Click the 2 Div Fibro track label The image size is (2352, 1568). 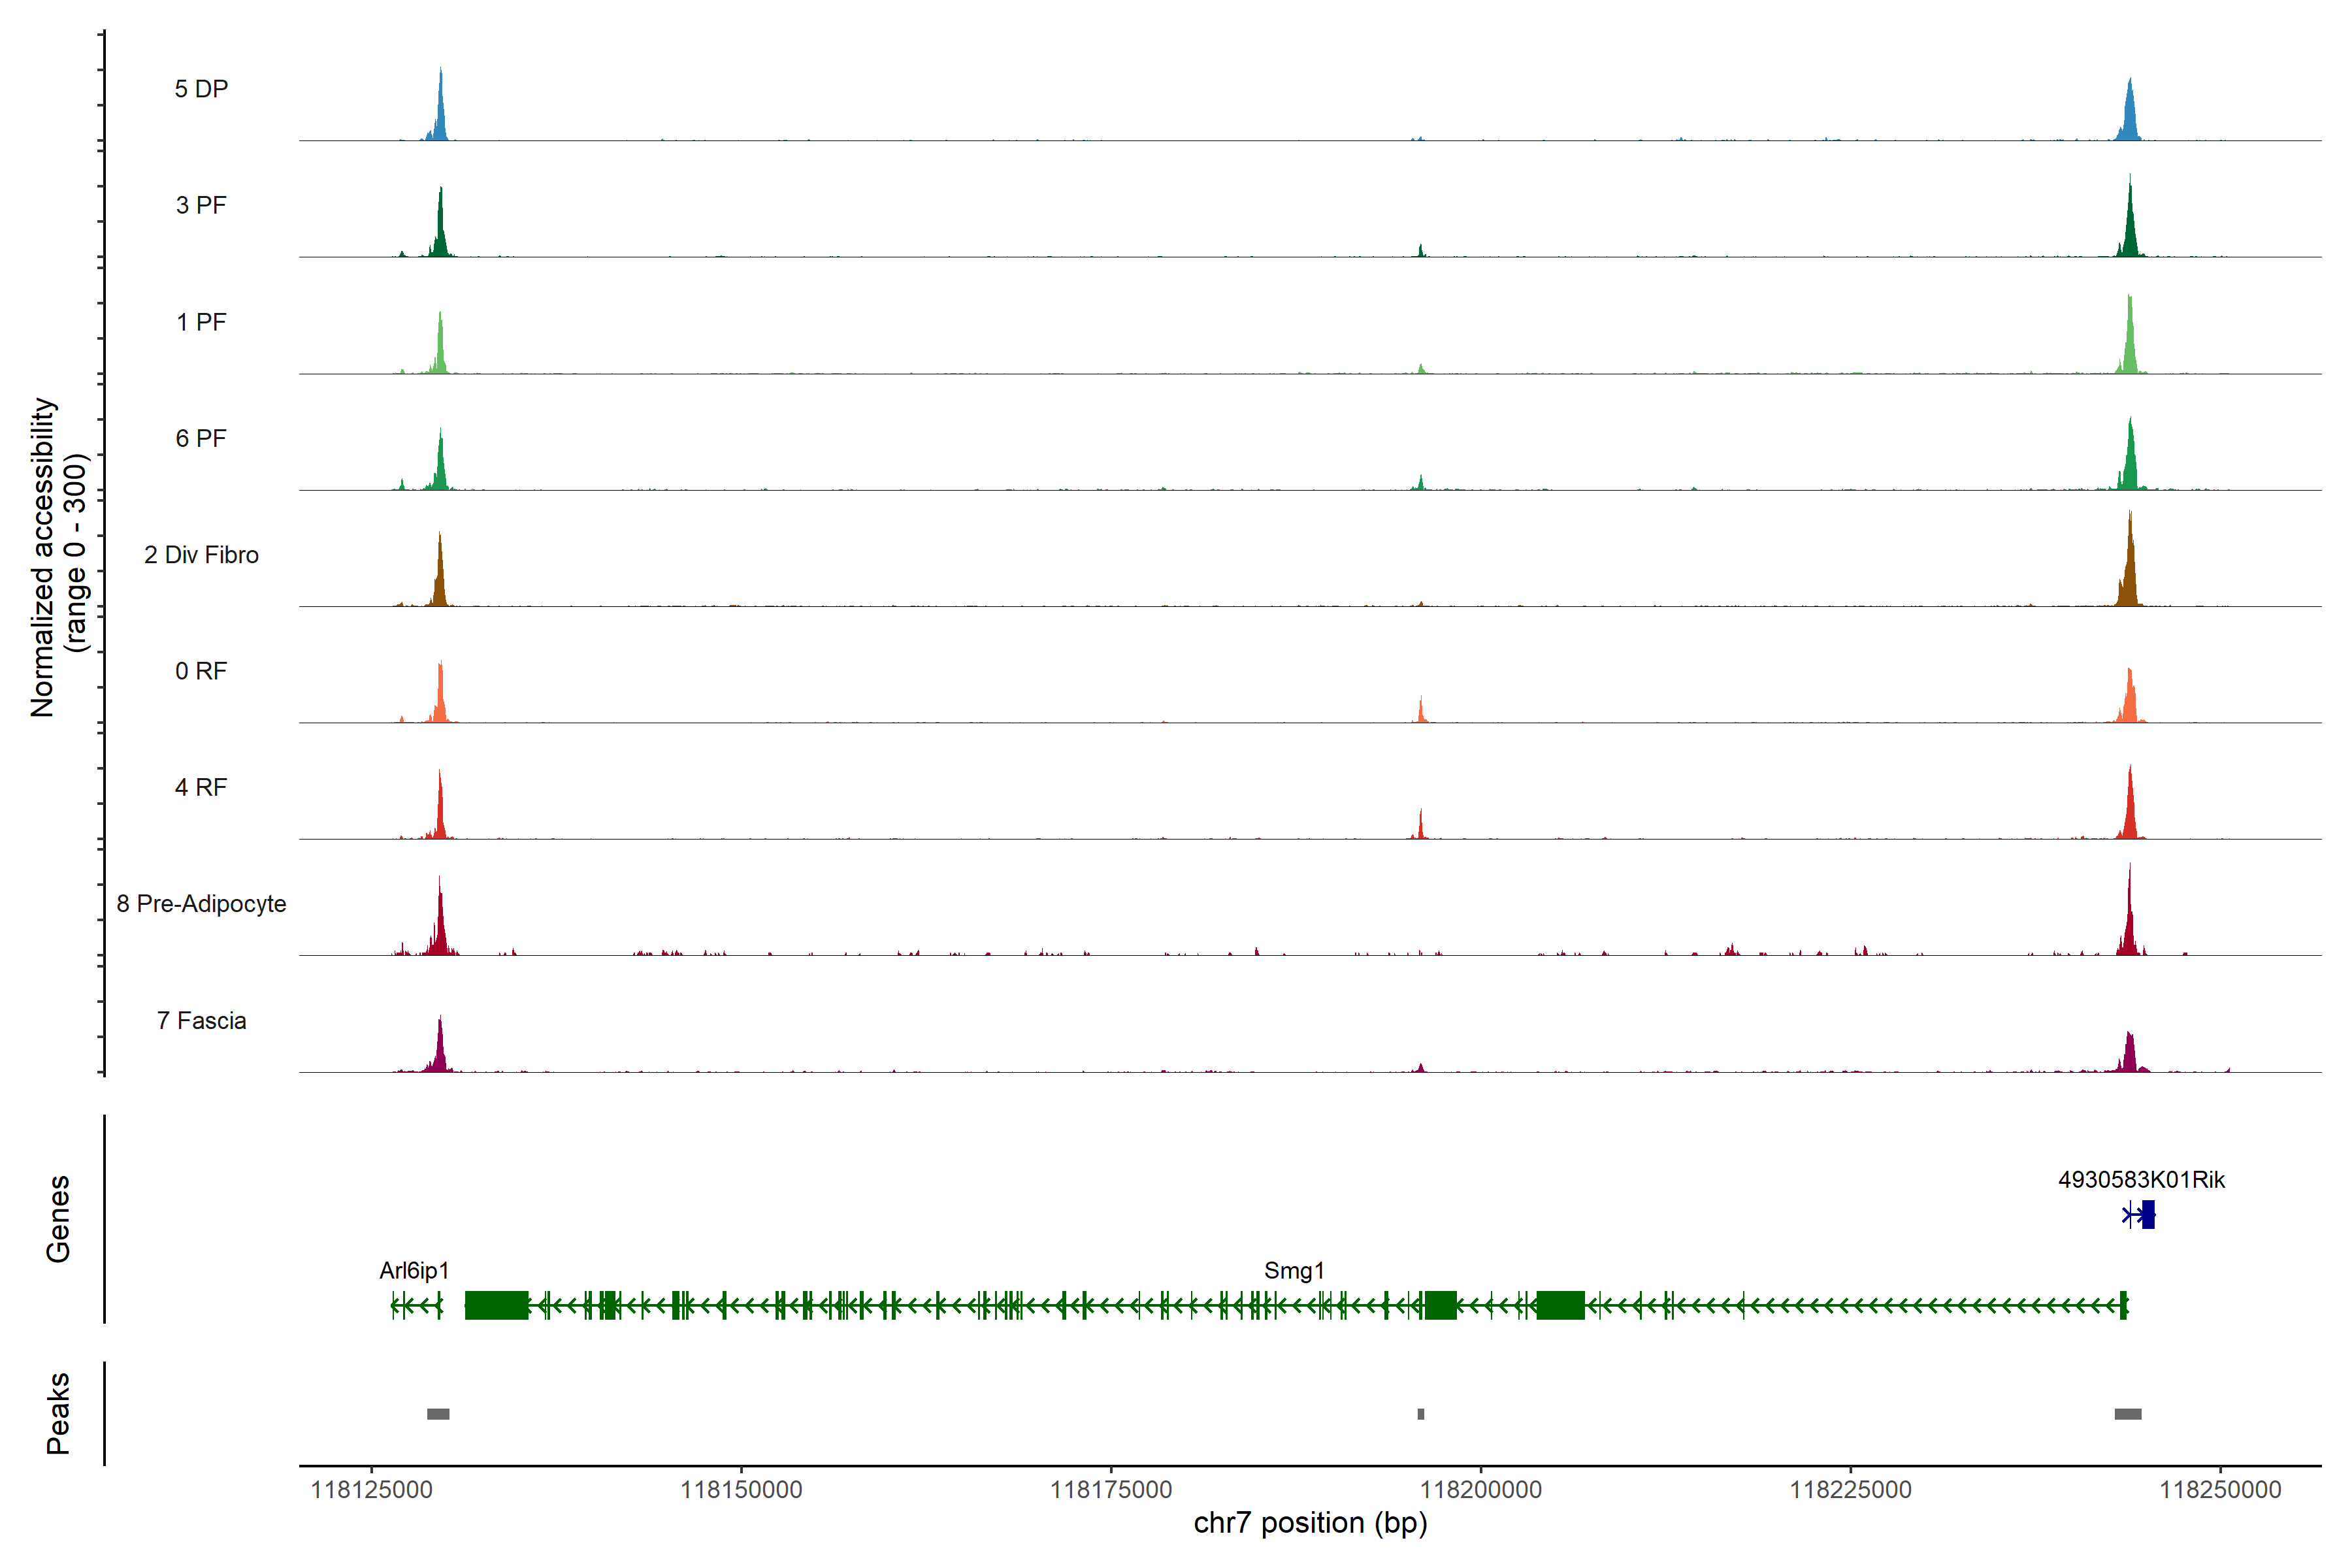(x=201, y=555)
